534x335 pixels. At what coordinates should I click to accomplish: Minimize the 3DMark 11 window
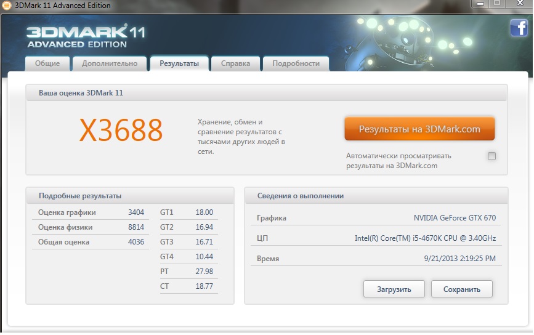(480, 4)
